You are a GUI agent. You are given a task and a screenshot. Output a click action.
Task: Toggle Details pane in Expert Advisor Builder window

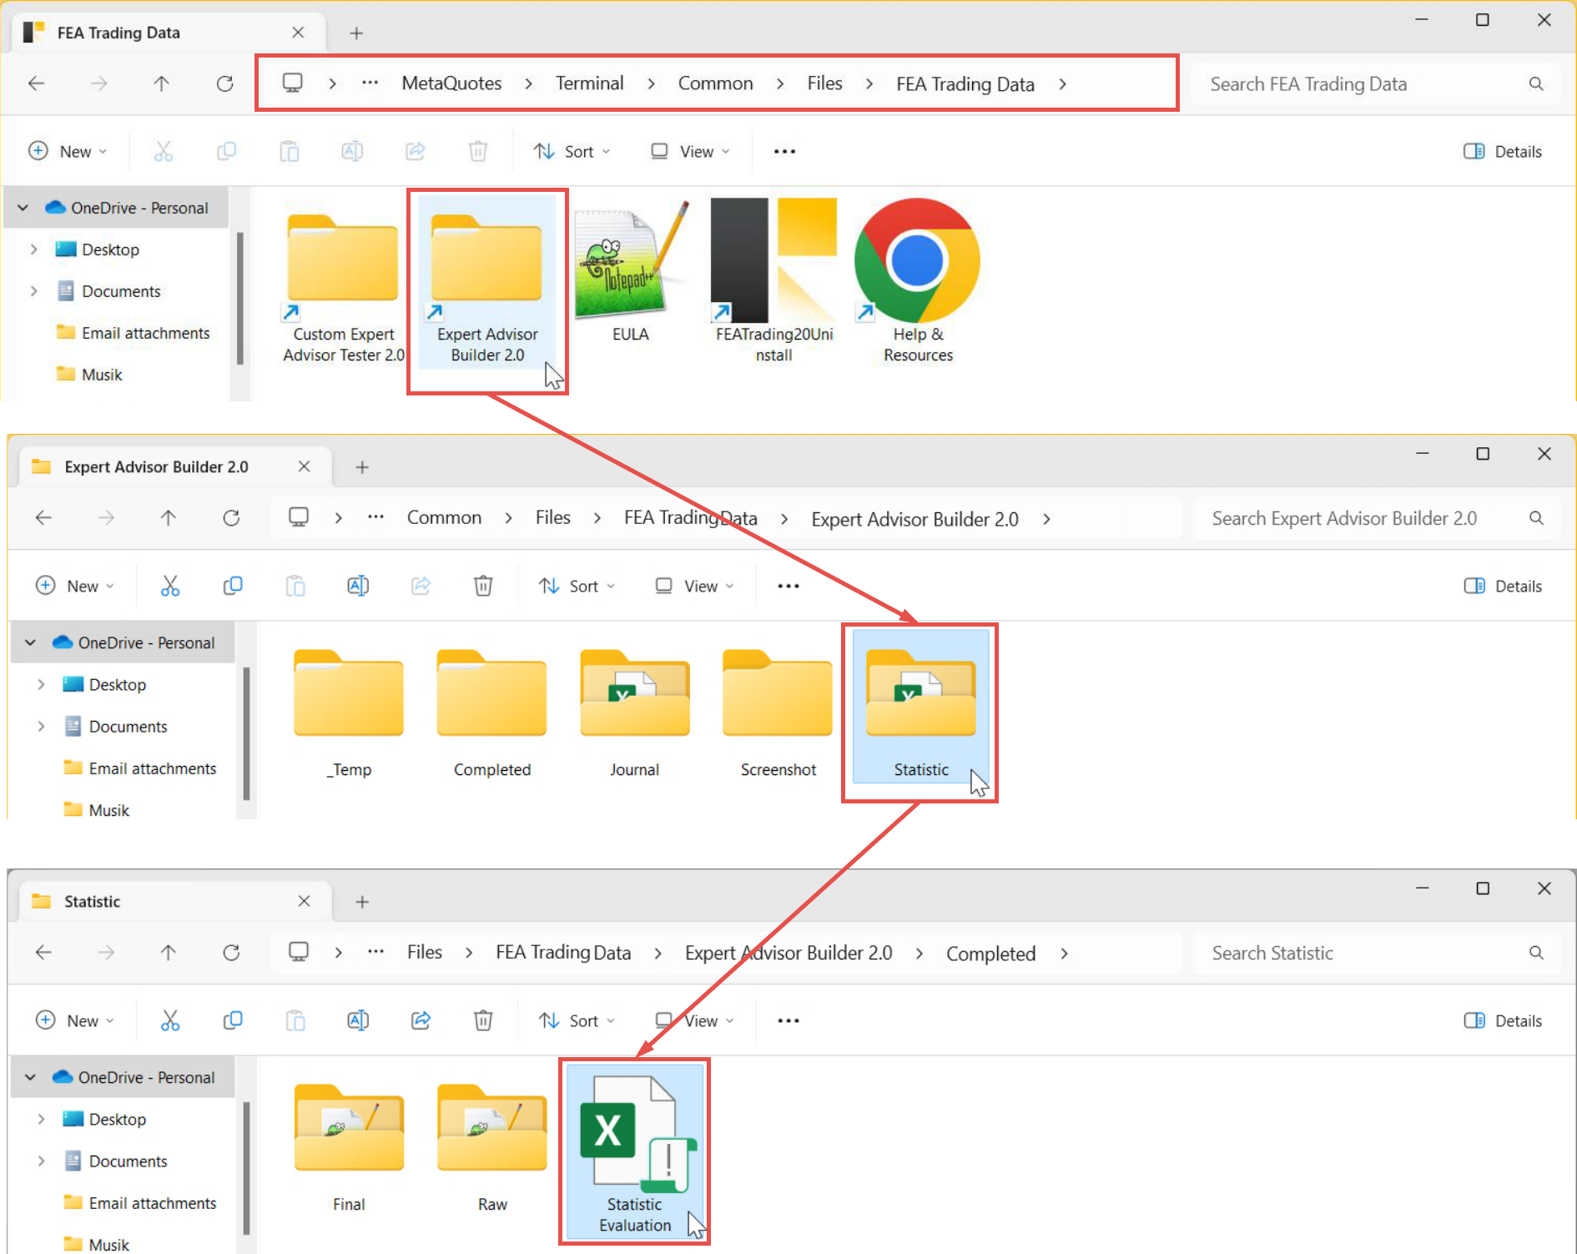pyautogui.click(x=1503, y=586)
